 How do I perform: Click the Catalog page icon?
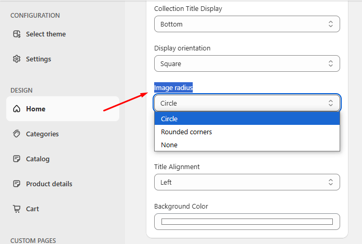17,159
